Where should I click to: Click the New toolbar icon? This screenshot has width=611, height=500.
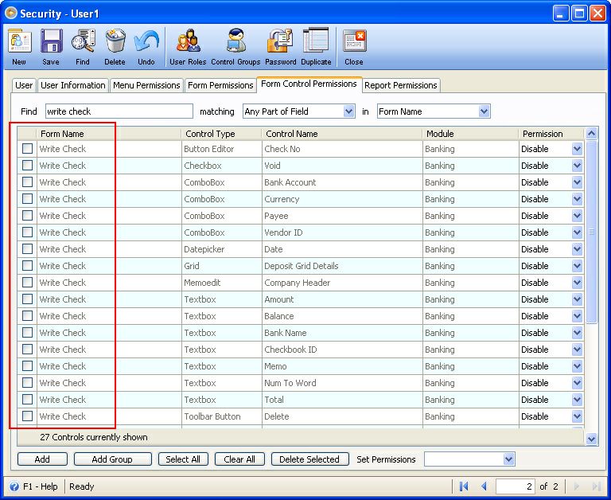(x=19, y=47)
